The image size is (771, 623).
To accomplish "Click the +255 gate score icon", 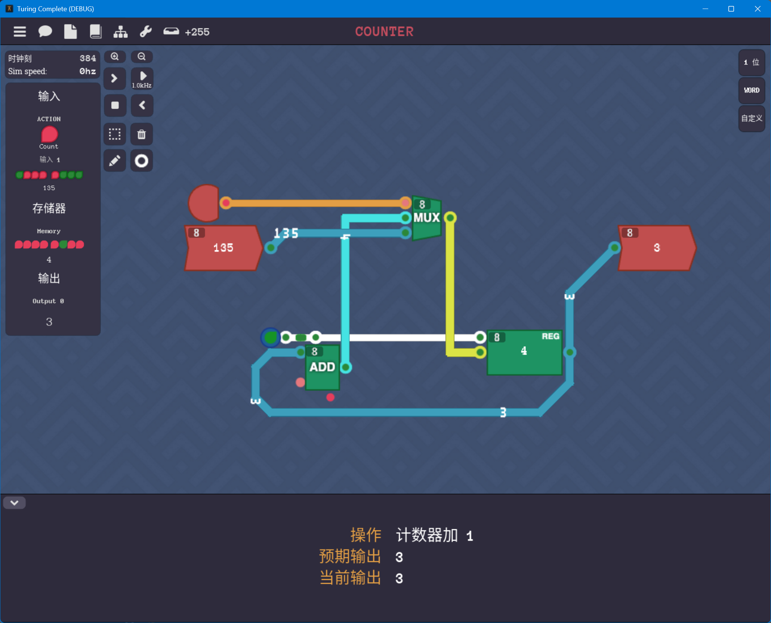I will click(x=171, y=31).
